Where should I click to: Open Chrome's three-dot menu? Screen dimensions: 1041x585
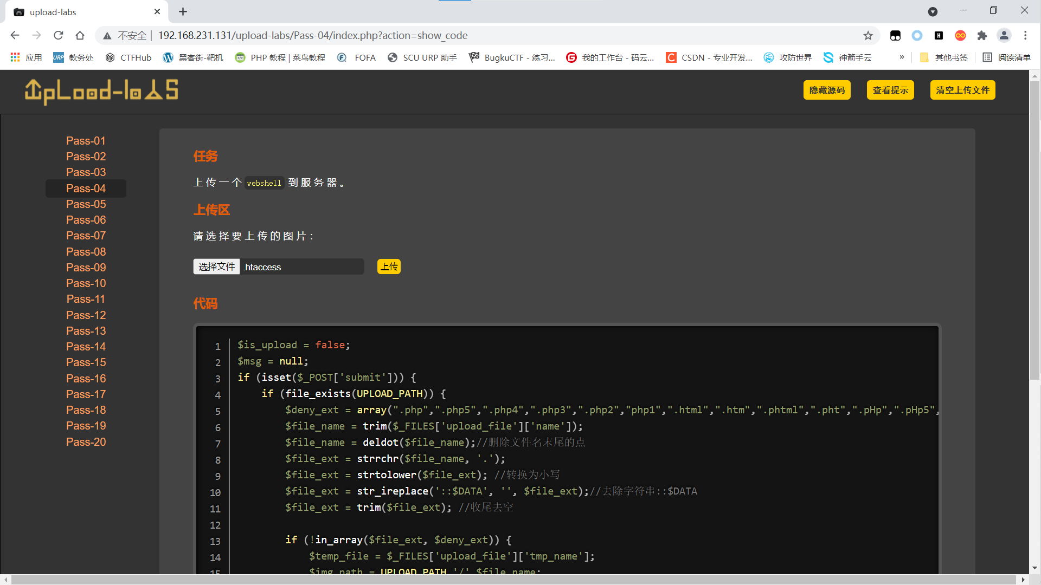pyautogui.click(x=1025, y=35)
